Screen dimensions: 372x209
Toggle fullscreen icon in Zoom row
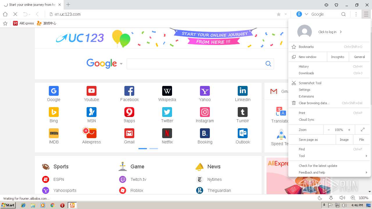[363, 130]
